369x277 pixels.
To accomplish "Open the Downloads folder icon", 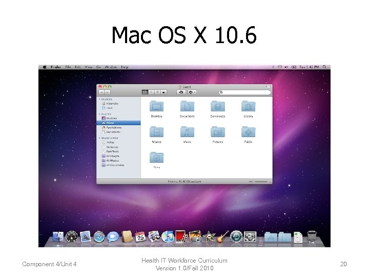I will pyautogui.click(x=218, y=106).
